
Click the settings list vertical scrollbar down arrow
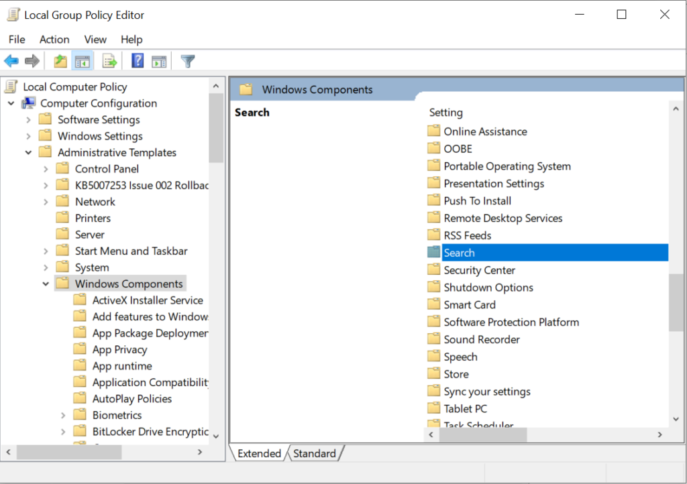676,419
